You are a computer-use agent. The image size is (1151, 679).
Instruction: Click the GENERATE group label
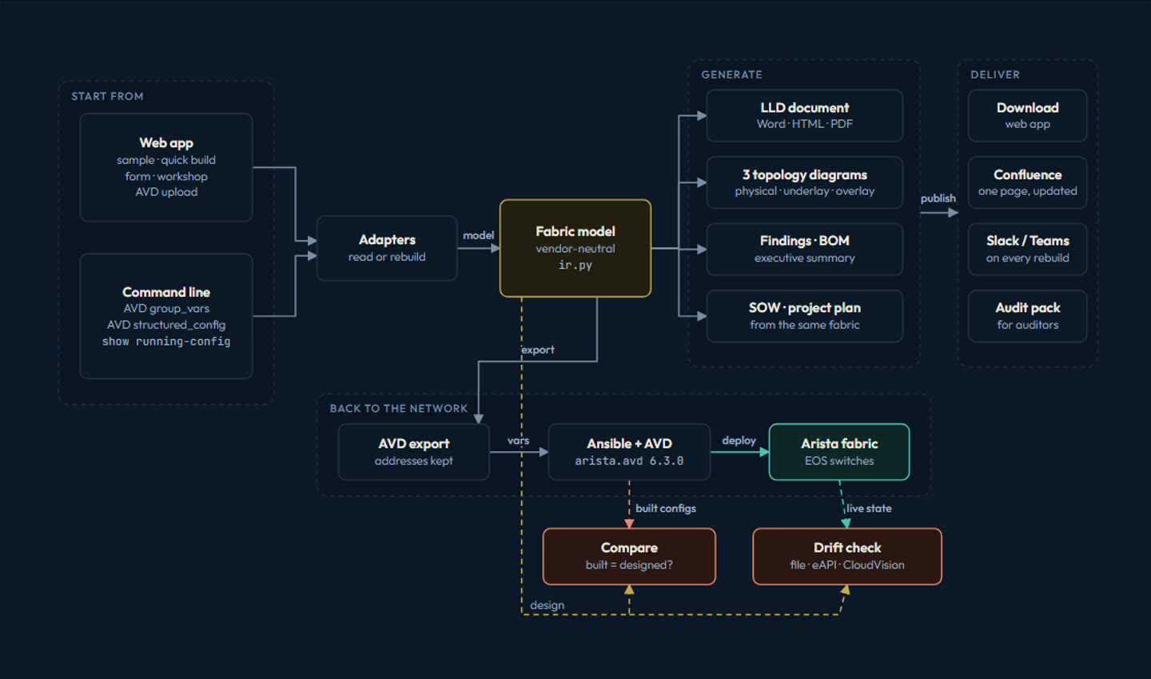click(732, 74)
